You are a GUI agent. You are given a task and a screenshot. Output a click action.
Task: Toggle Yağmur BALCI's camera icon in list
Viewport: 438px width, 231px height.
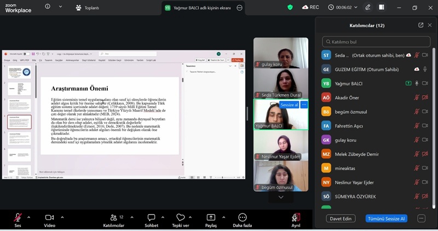click(x=425, y=83)
